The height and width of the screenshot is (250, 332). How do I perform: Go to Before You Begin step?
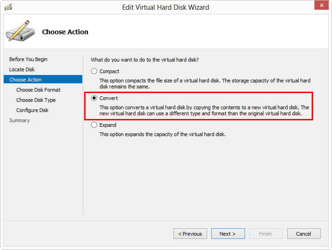pos(28,59)
